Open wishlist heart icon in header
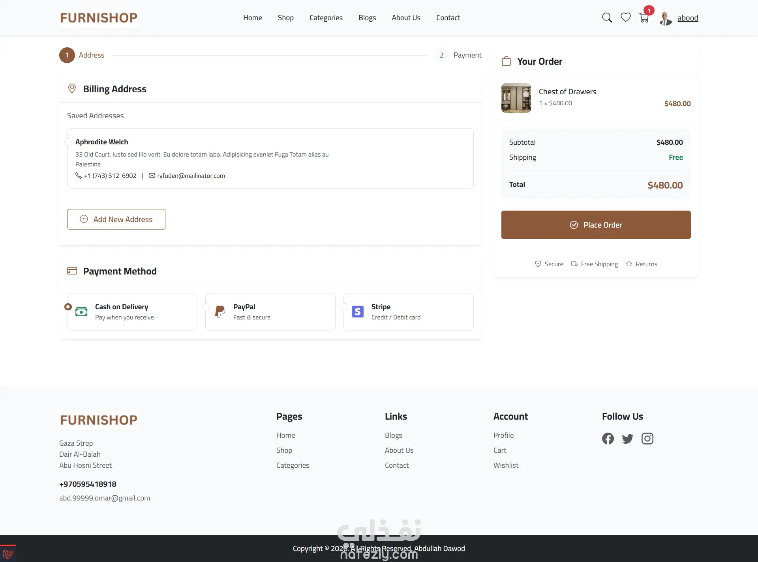Screen dimensions: 758x562 (625, 18)
